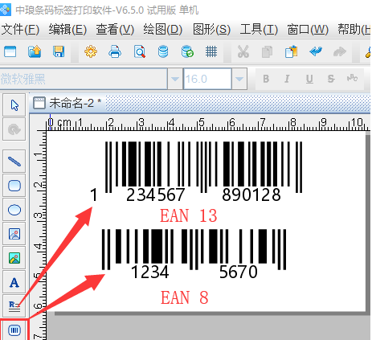Screen dimensions: 372x340
Task: Open the 文件(F) menu
Action: (20, 30)
